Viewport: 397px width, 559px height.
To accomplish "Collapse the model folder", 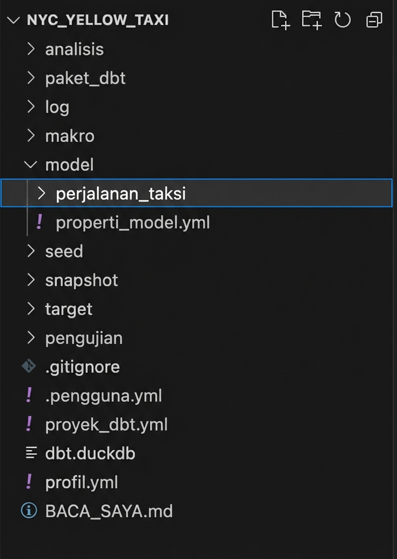I will click(31, 165).
